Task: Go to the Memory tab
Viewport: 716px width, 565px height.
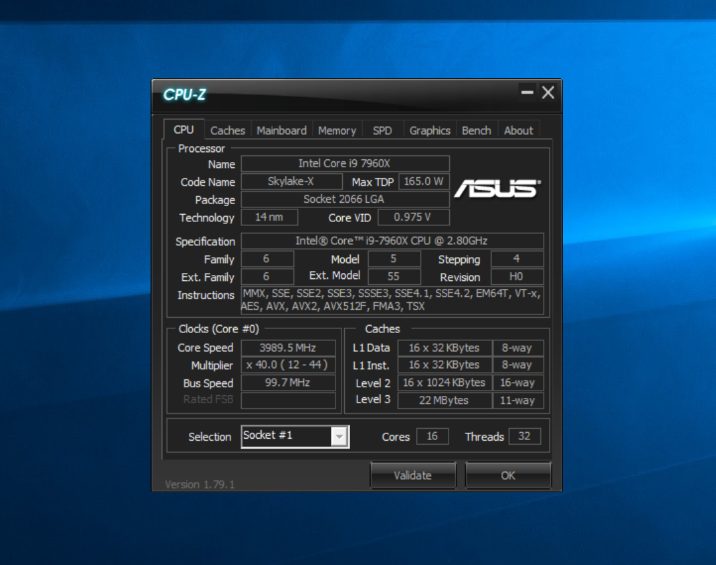Action: point(337,131)
